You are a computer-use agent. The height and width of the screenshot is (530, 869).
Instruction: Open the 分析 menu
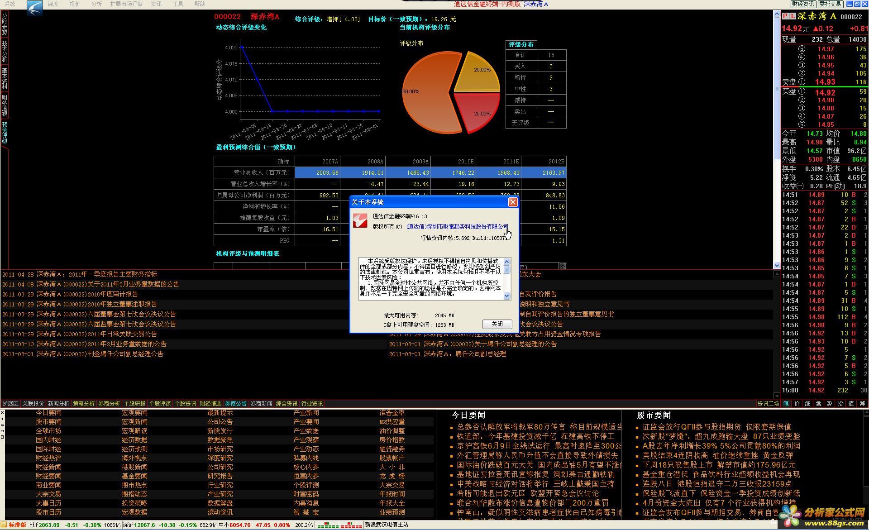coord(96,4)
